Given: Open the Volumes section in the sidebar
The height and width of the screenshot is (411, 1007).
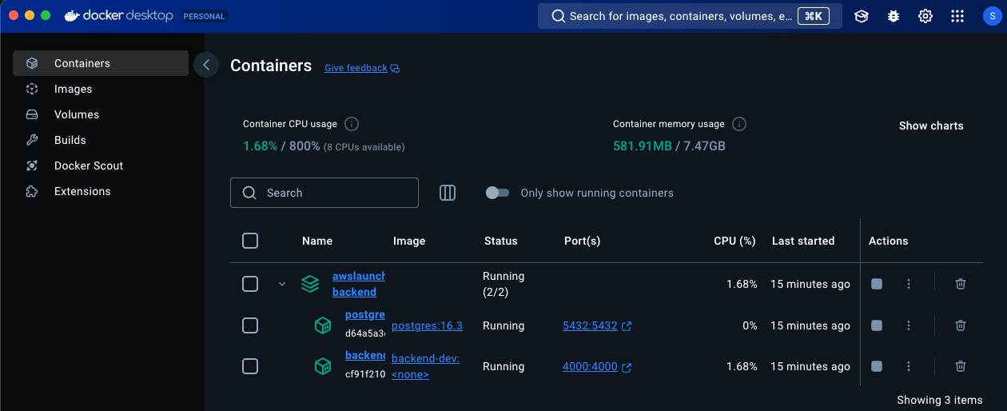Looking at the screenshot, I should click(101, 114).
